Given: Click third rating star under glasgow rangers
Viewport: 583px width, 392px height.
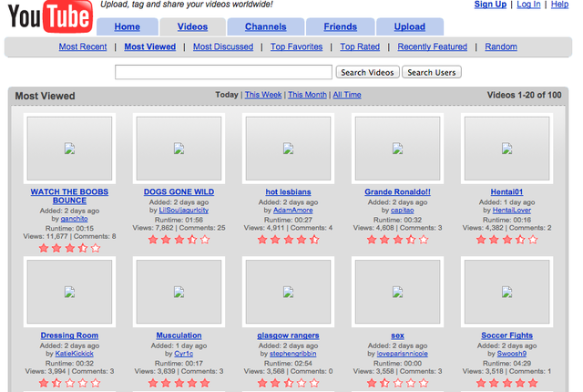Looking at the screenshot, I should tap(288, 383).
